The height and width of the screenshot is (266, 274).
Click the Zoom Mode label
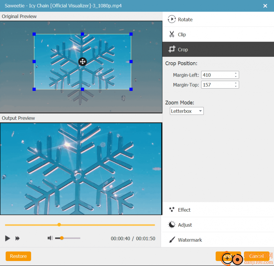(x=180, y=103)
